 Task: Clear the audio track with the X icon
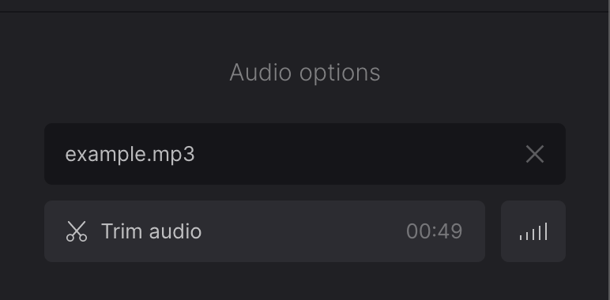tap(534, 154)
